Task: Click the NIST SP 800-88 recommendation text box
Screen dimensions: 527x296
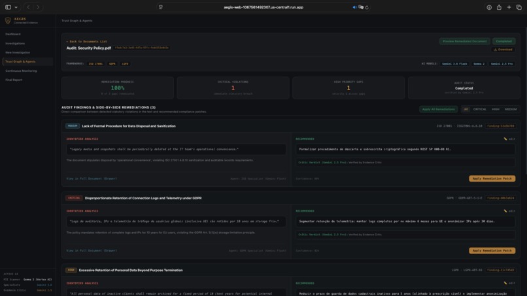Action: [405, 149]
